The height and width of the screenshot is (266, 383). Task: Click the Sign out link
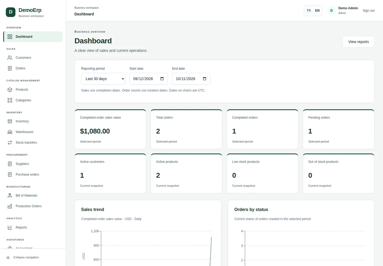pyautogui.click(x=369, y=11)
